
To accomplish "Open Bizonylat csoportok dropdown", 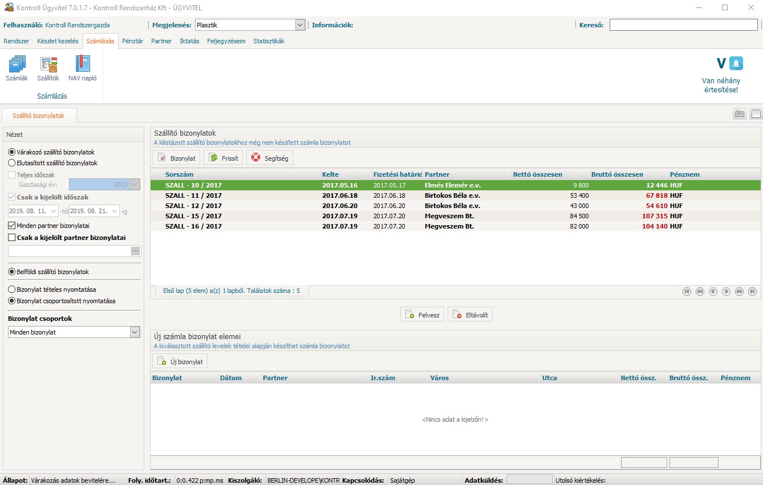I will 135,332.
